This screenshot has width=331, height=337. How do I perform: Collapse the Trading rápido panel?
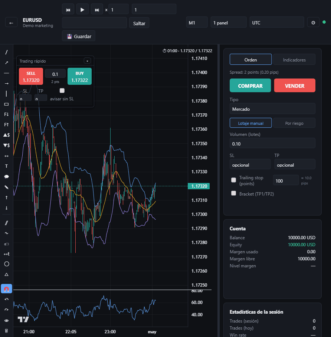(x=87, y=61)
